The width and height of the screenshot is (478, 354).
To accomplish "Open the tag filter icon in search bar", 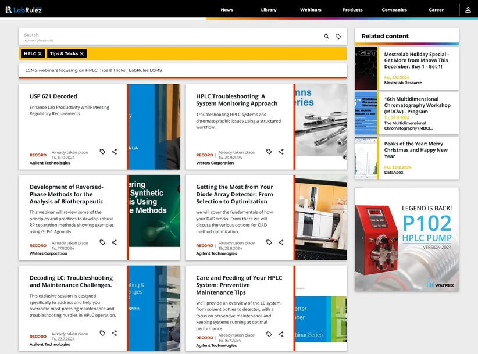I will click(x=338, y=37).
